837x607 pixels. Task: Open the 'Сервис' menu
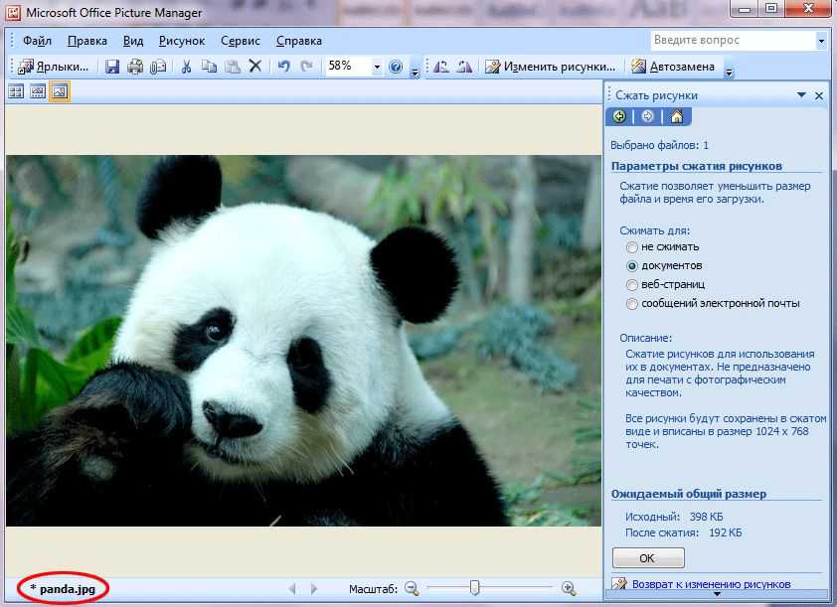pos(241,41)
